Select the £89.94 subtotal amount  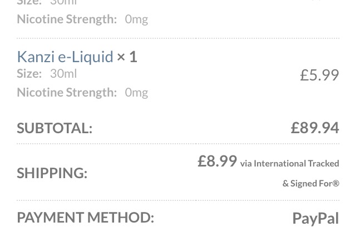[x=315, y=127]
